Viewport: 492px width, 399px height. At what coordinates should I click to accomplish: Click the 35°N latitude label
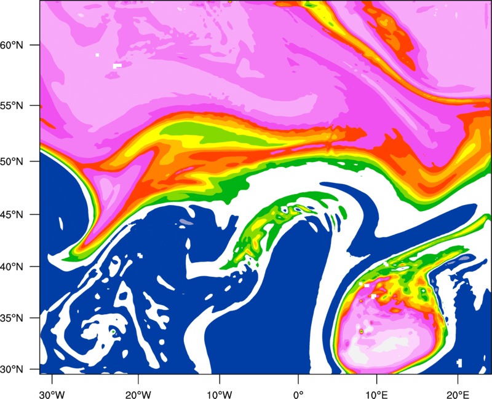pyautogui.click(x=12, y=318)
